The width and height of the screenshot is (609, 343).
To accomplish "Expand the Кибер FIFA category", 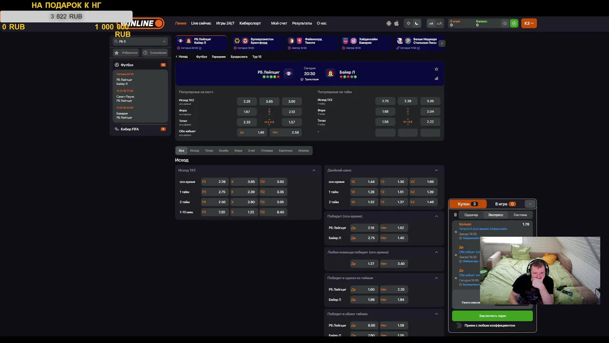I will pyautogui.click(x=140, y=129).
